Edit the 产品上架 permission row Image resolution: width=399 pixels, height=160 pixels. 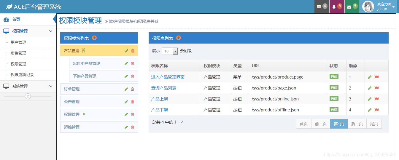370,99
